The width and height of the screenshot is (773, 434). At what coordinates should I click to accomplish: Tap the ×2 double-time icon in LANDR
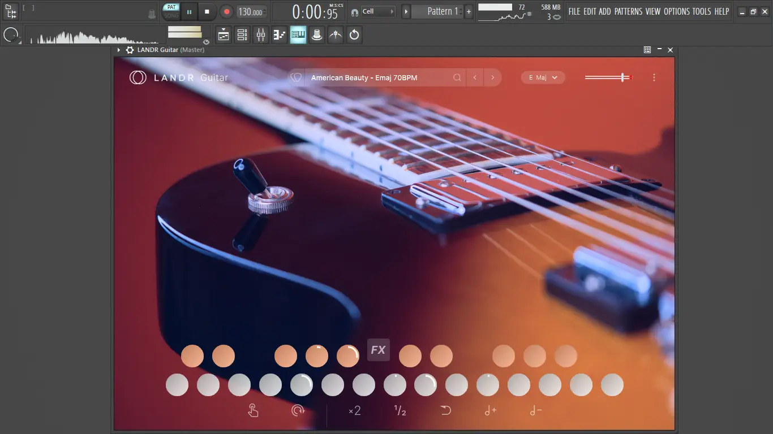click(x=355, y=411)
